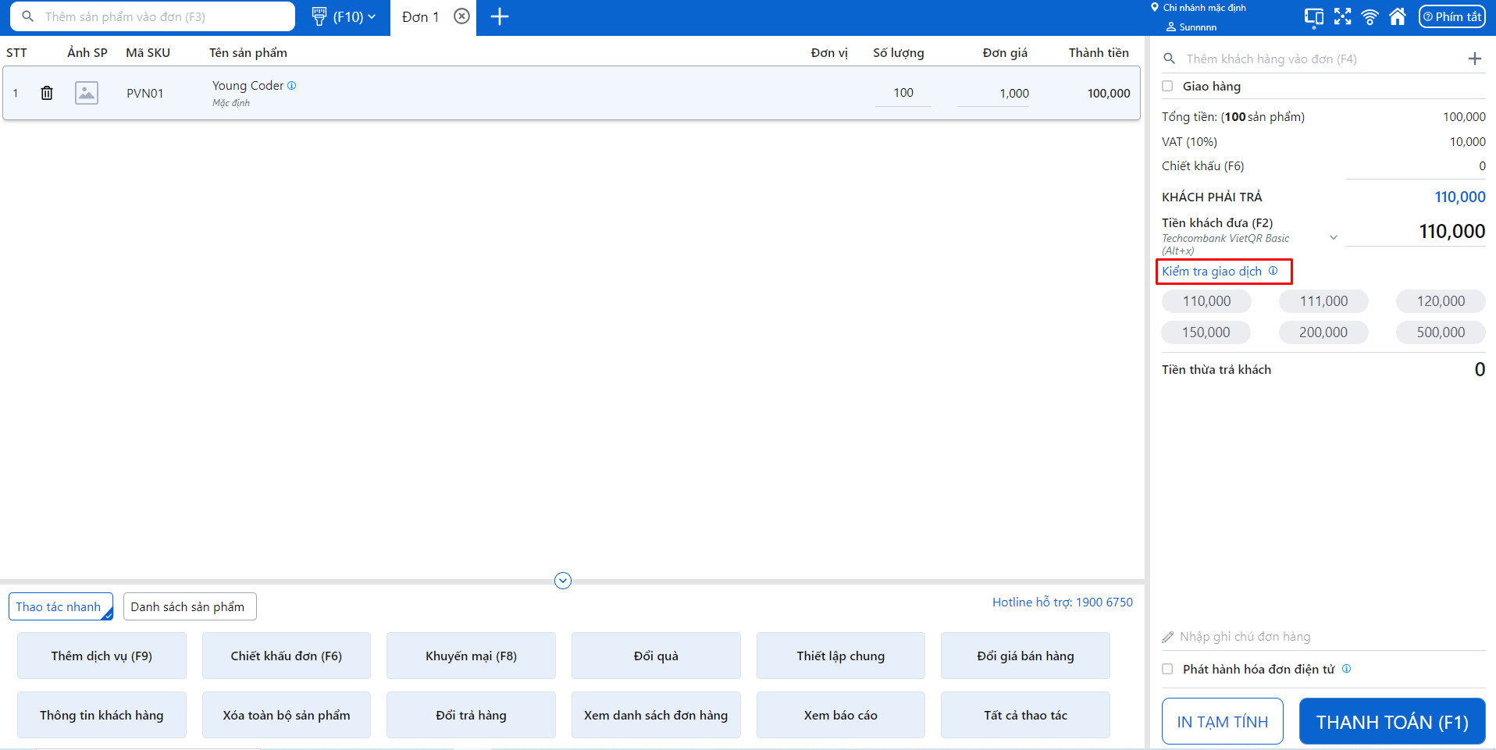The height and width of the screenshot is (750, 1496).
Task: Click the Young Coder product image placeholder
Action: click(x=87, y=93)
